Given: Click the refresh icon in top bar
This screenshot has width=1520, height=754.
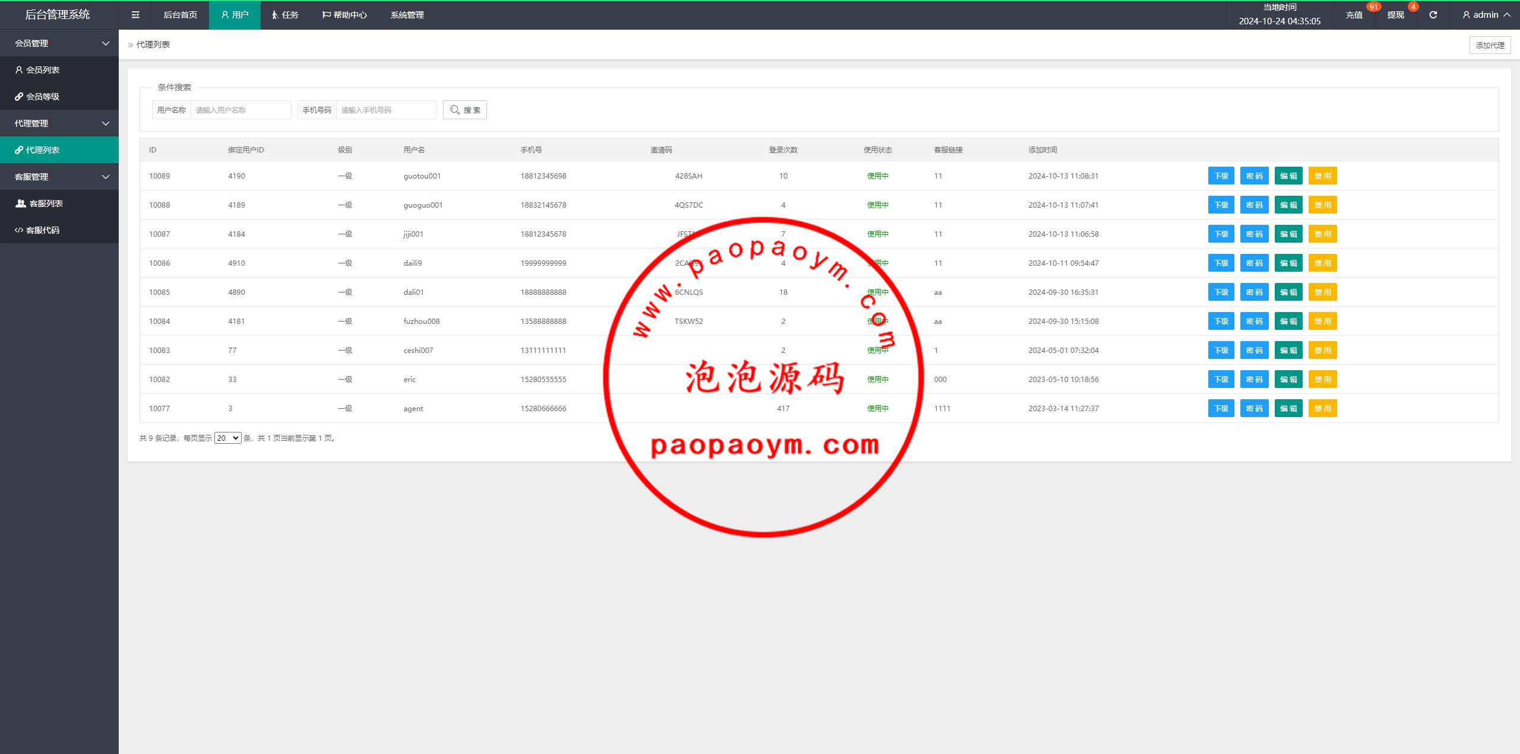Looking at the screenshot, I should tap(1433, 15).
